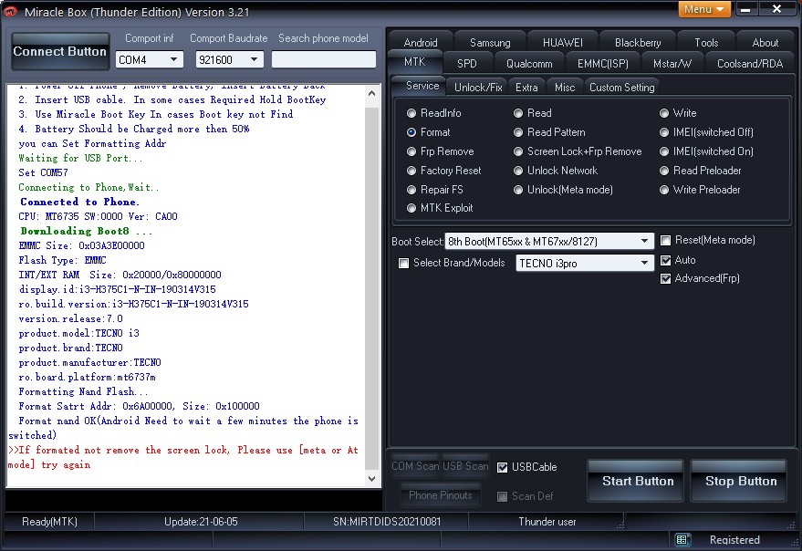Click the log scrollbar down arrow
Image resolution: width=802 pixels, height=551 pixels.
(x=372, y=479)
